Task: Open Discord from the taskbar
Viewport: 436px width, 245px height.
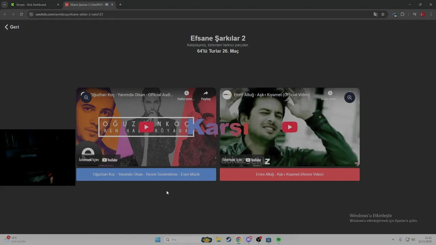Action: 249,240
